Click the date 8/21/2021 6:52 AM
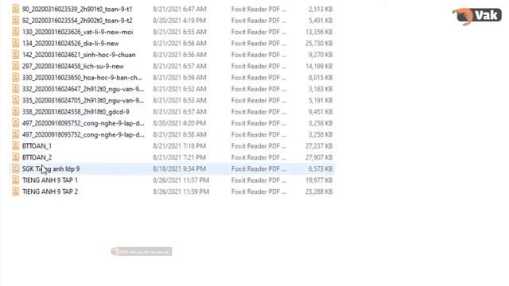The width and height of the screenshot is (509, 286). pyautogui.click(x=180, y=89)
